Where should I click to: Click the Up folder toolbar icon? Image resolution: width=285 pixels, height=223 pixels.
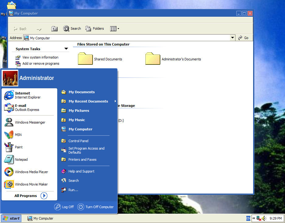coord(54,28)
